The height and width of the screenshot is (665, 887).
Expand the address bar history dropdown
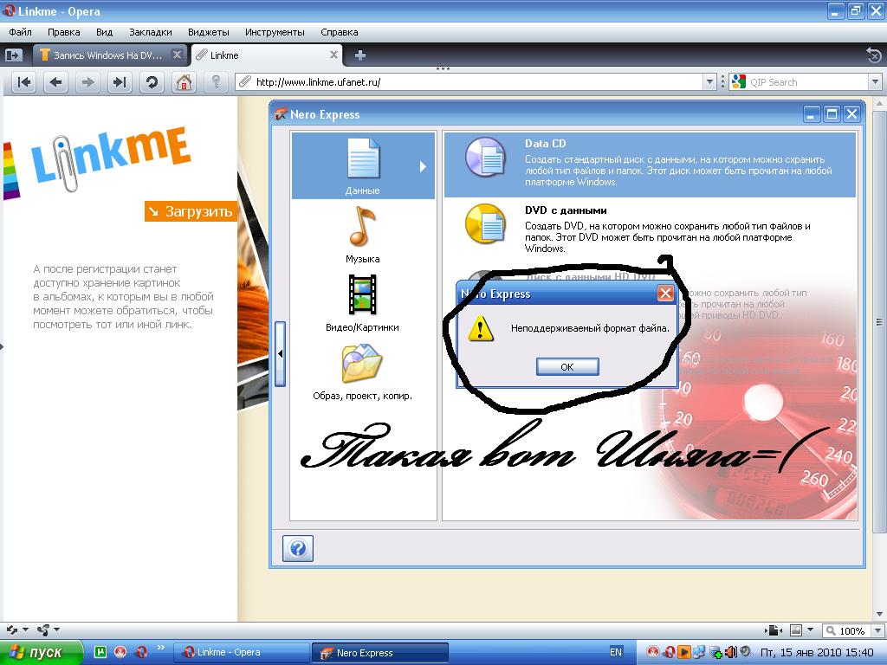pyautogui.click(x=710, y=82)
